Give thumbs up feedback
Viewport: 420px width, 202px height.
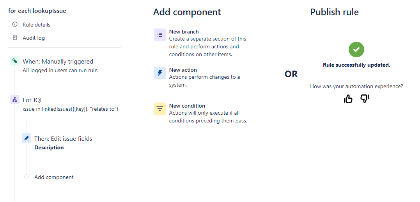[x=348, y=99]
